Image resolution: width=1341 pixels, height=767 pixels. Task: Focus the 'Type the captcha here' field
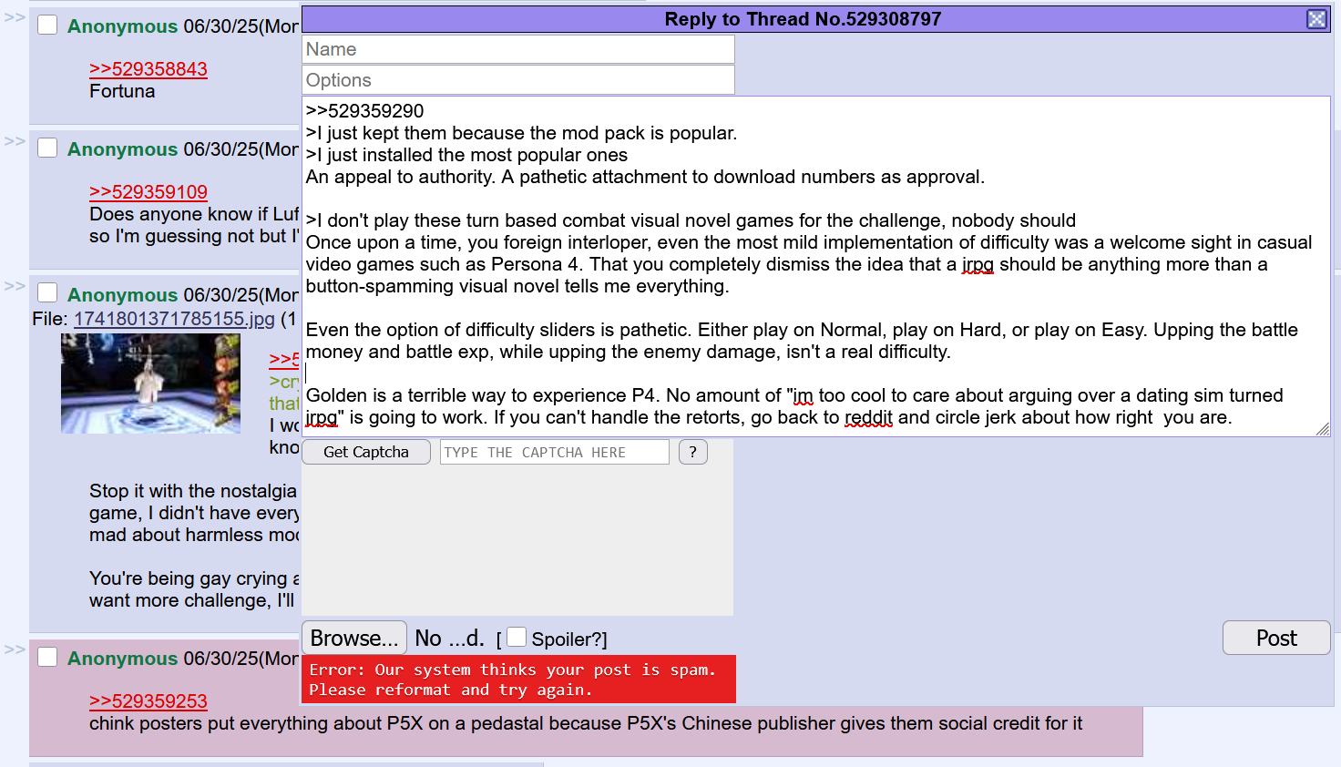555,452
